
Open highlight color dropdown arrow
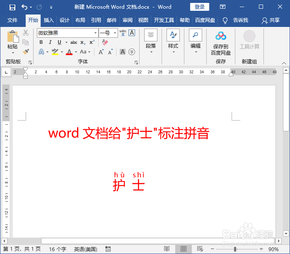pos(62,52)
